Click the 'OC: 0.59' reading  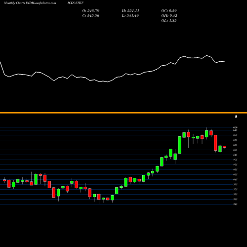169,11
